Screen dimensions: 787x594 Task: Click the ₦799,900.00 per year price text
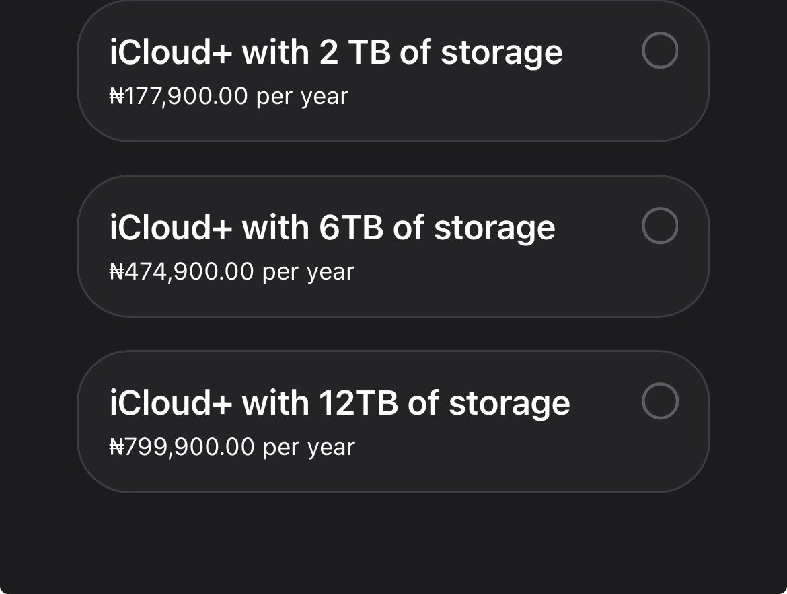tap(232, 447)
